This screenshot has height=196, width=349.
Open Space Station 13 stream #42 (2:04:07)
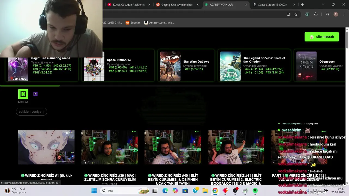(118, 71)
